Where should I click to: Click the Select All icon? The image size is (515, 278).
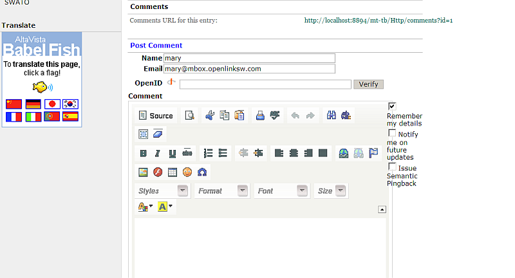pyautogui.click(x=143, y=134)
